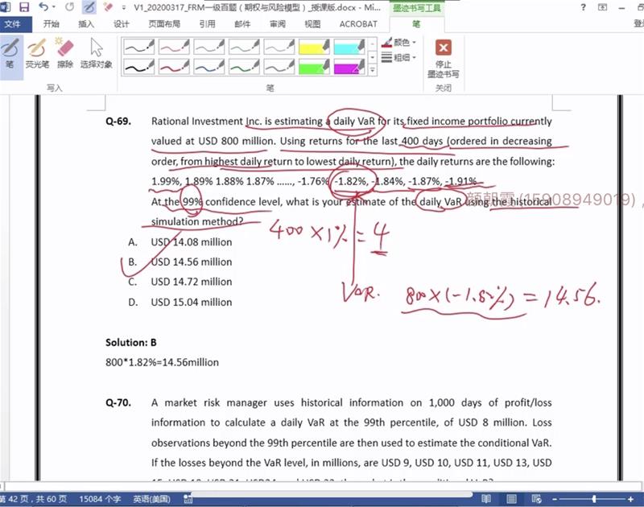Select the 擦除 eraser tool

65,53
